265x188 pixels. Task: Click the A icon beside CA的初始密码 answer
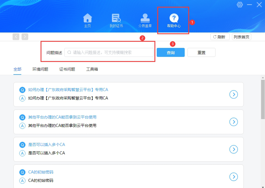tap(22, 180)
